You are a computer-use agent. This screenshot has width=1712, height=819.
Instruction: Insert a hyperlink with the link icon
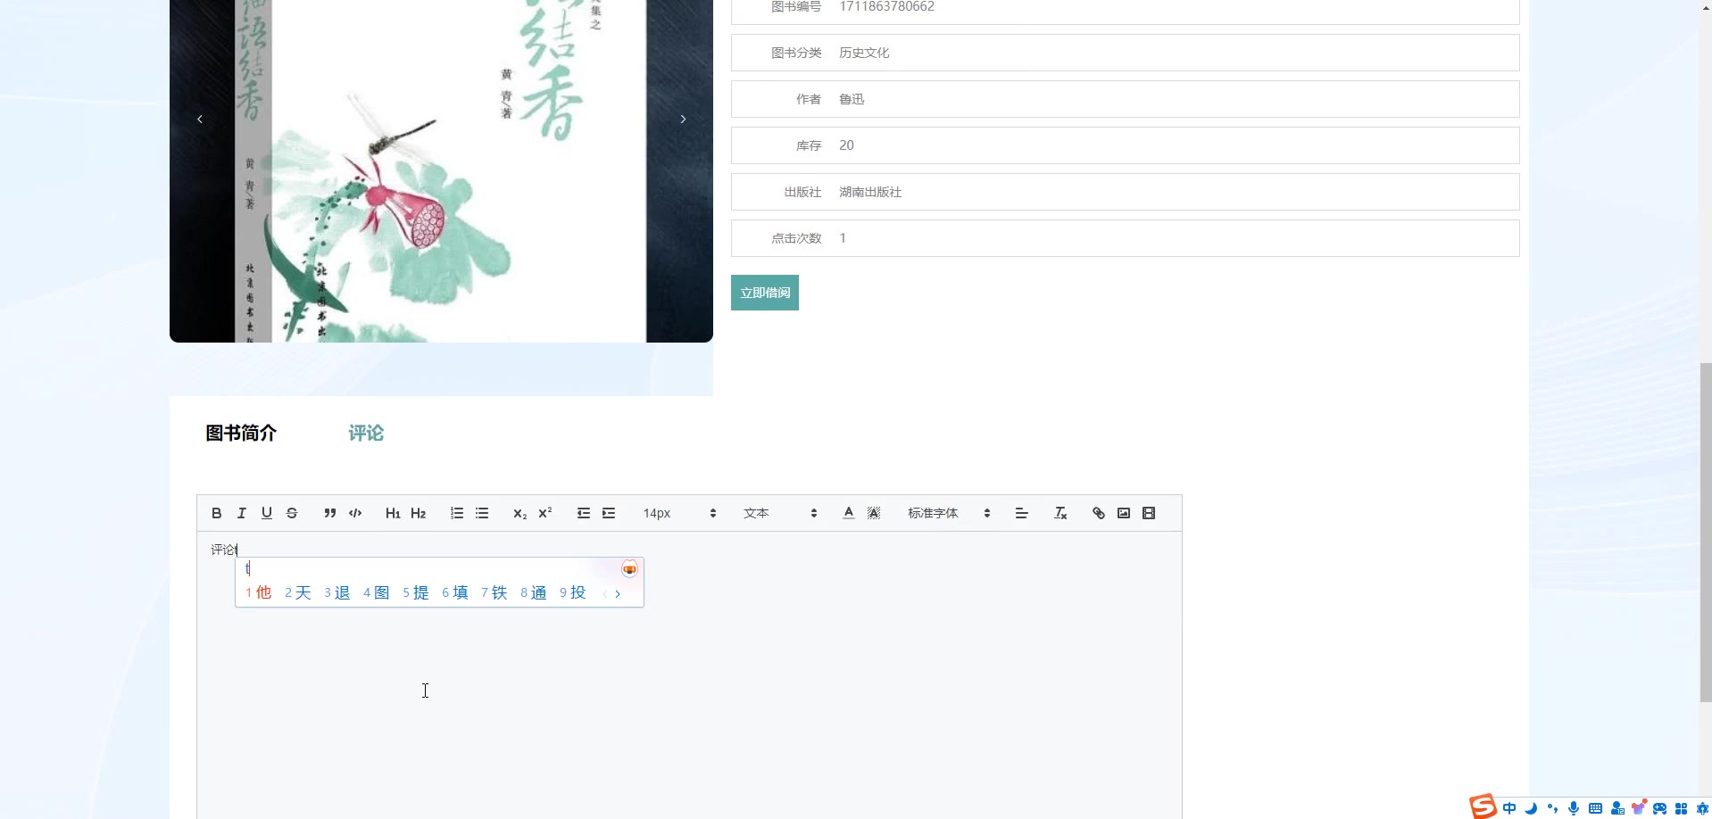pos(1099,513)
